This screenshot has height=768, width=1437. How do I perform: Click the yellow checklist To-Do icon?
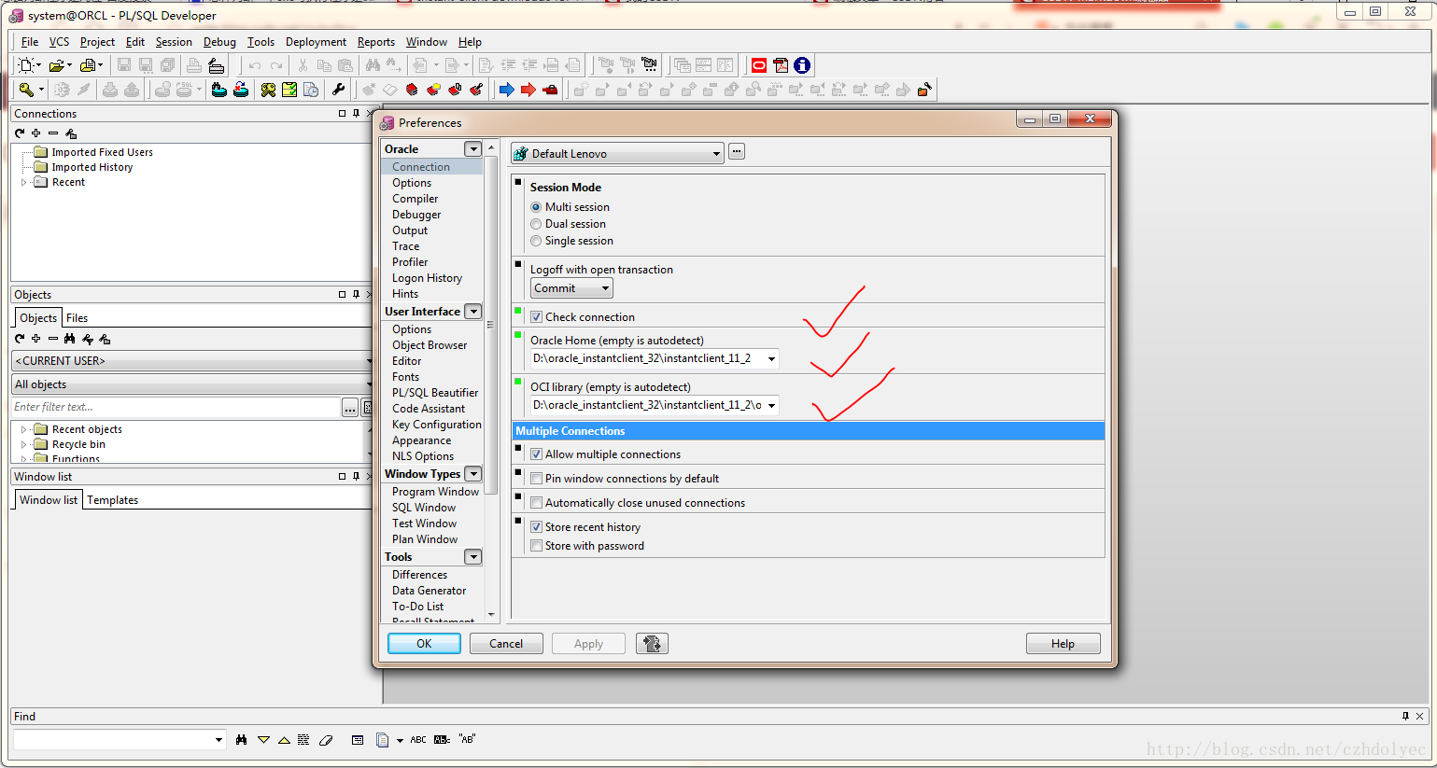289,90
